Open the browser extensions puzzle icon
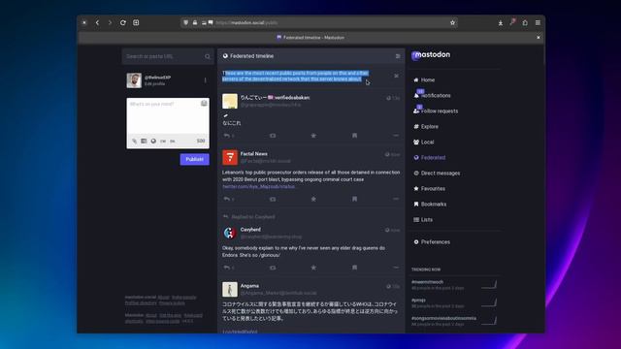Viewport: 621px width, 349px height. 525,23
